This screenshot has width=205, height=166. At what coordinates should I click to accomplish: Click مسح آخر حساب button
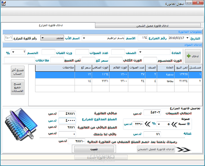18,72
